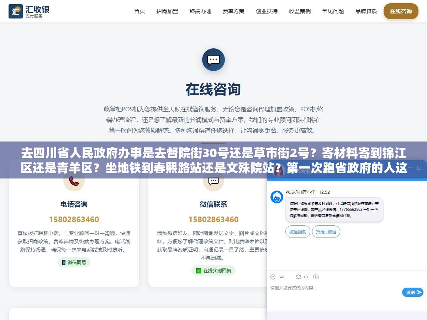Screen dimensions: 427x320
Task: Click the send image icon in chat
Action: tap(281, 277)
